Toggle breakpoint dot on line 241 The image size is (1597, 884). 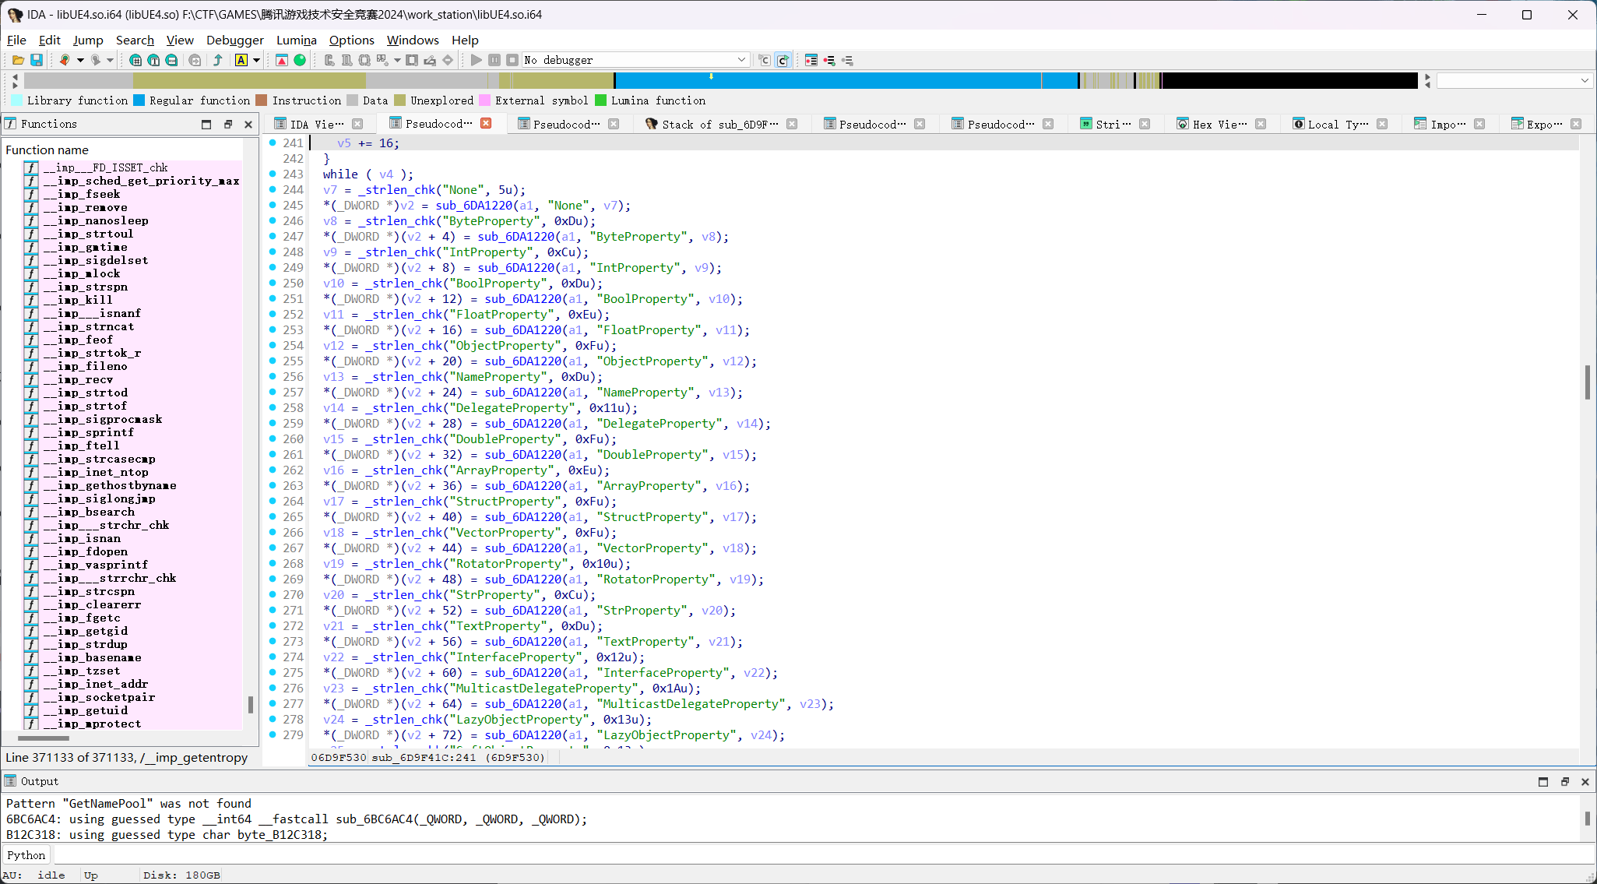click(x=273, y=143)
